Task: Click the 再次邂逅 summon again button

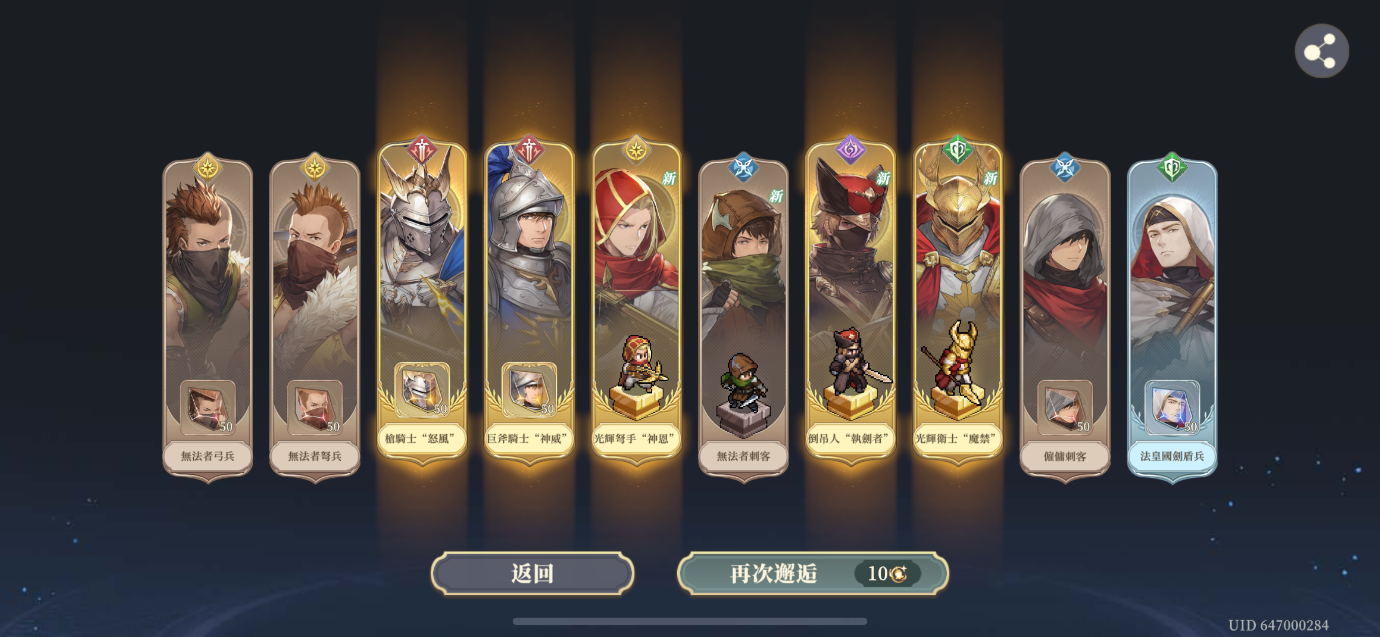Action: point(813,573)
